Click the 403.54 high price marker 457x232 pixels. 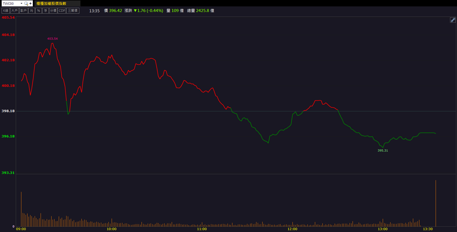coord(52,39)
